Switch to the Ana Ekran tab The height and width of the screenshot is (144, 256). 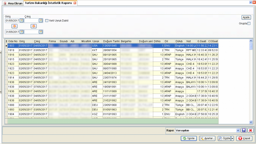pyautogui.click(x=13, y=3)
